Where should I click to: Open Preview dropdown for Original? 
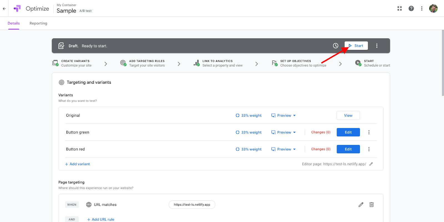coord(283,116)
